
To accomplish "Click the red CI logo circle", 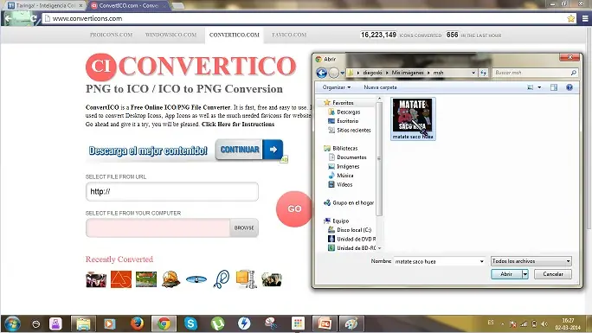I will pos(100,67).
